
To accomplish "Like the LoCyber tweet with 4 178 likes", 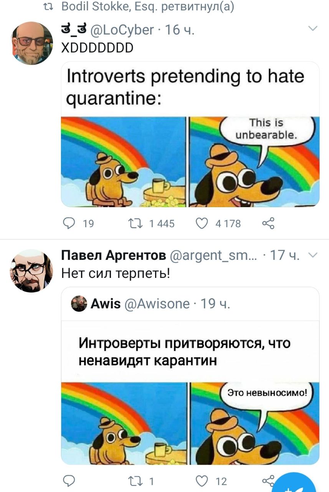I will pos(202,223).
